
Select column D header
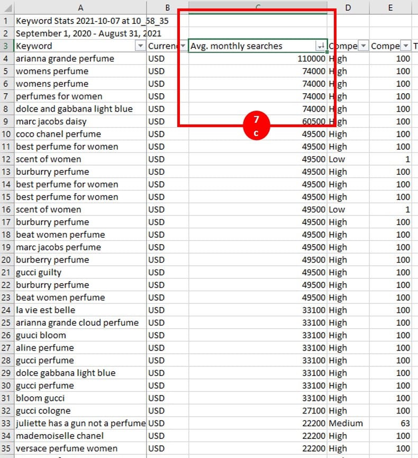click(x=348, y=7)
